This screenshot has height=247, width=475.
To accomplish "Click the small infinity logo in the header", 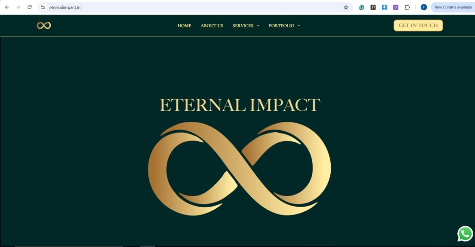I will (44, 25).
